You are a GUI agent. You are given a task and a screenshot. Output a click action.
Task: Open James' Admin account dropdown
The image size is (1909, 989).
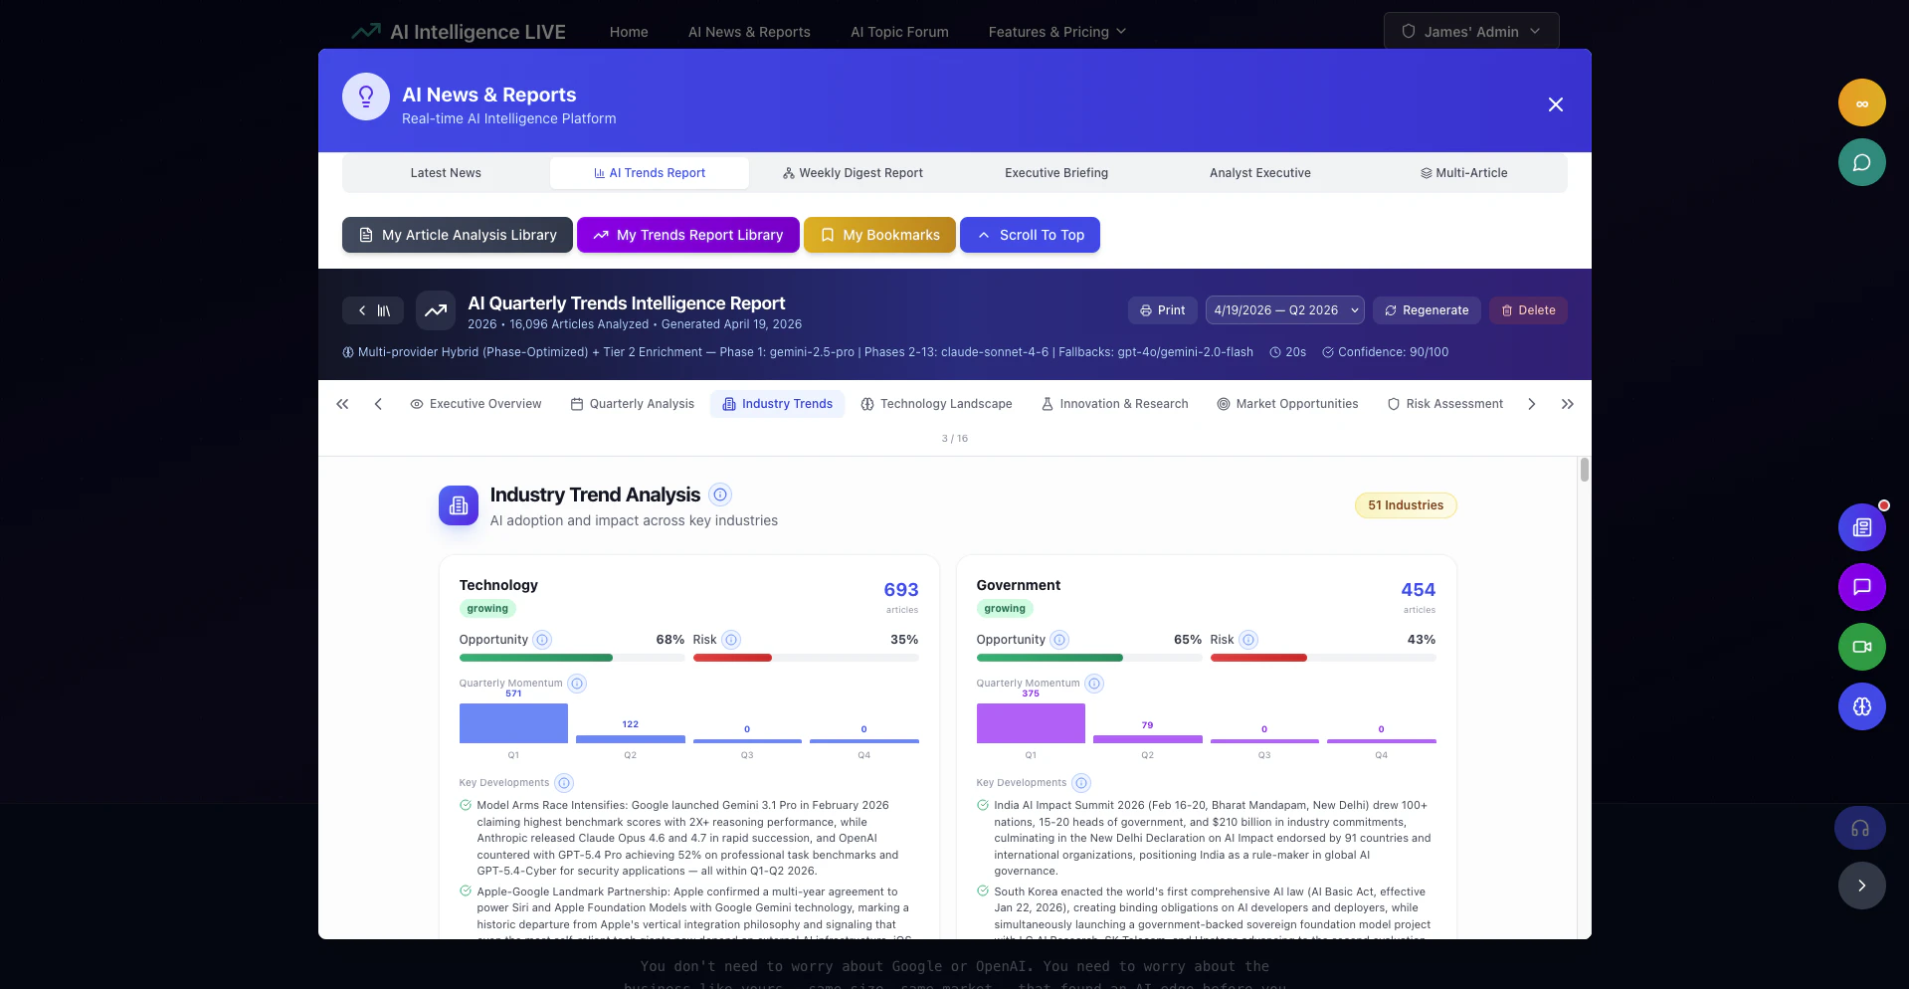click(1471, 31)
